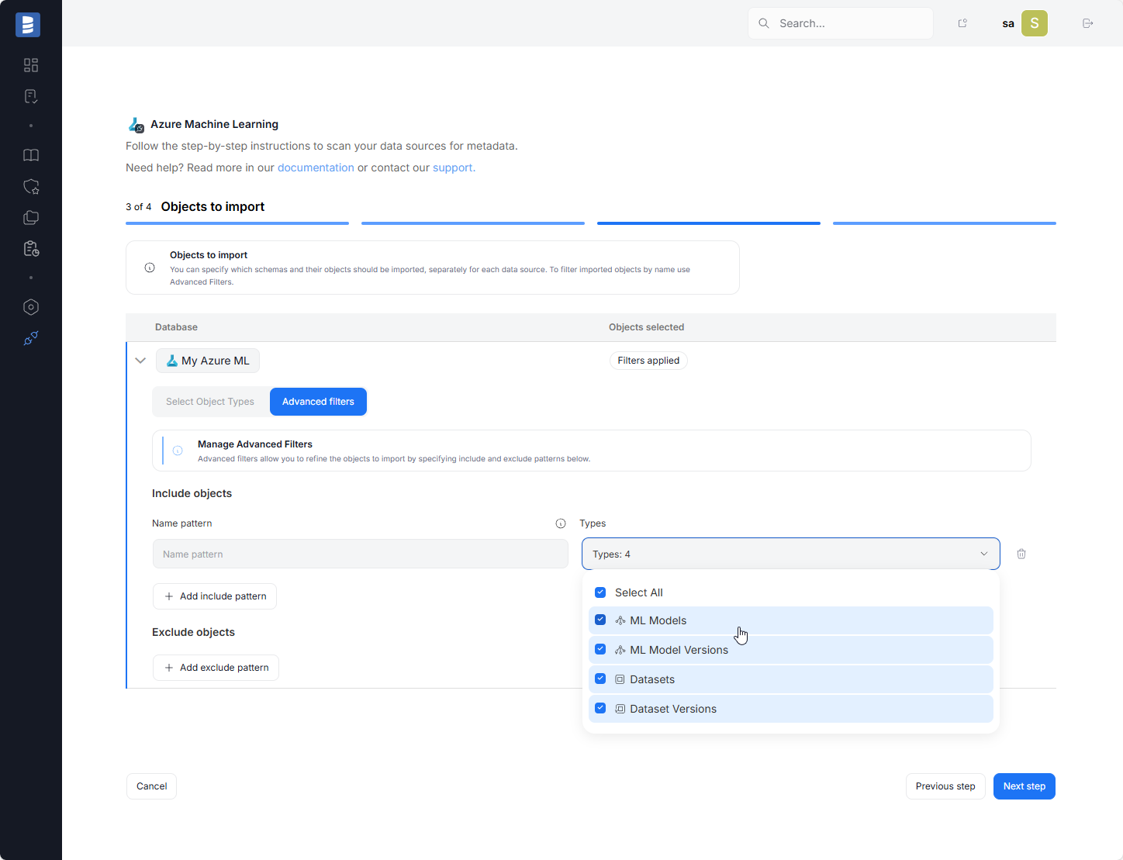Select the clipboard history icon in sidebar
This screenshot has width=1123, height=860.
click(31, 248)
